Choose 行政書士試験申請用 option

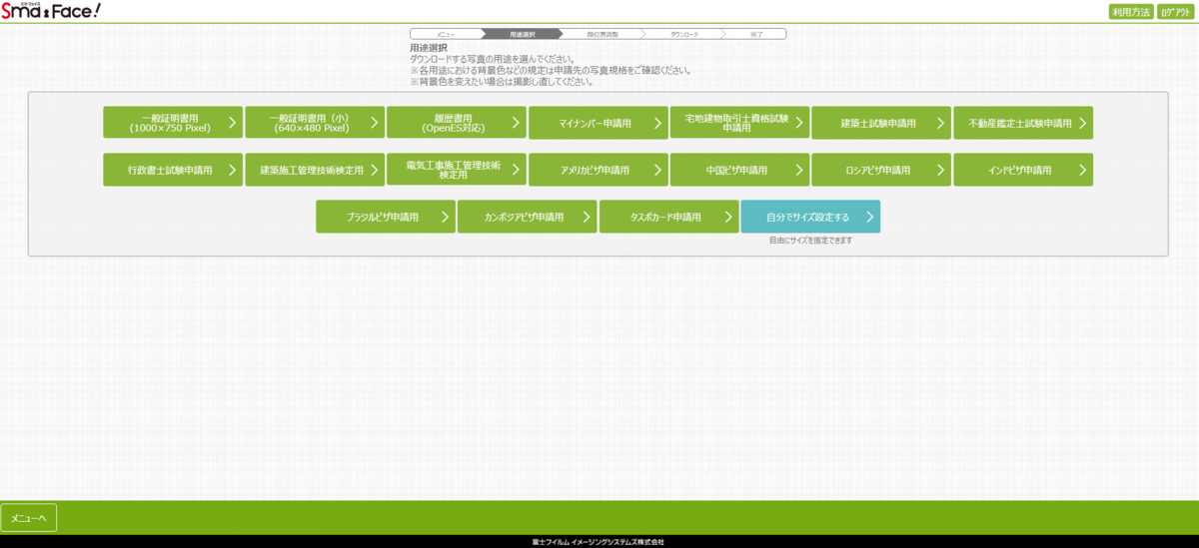coord(172,170)
